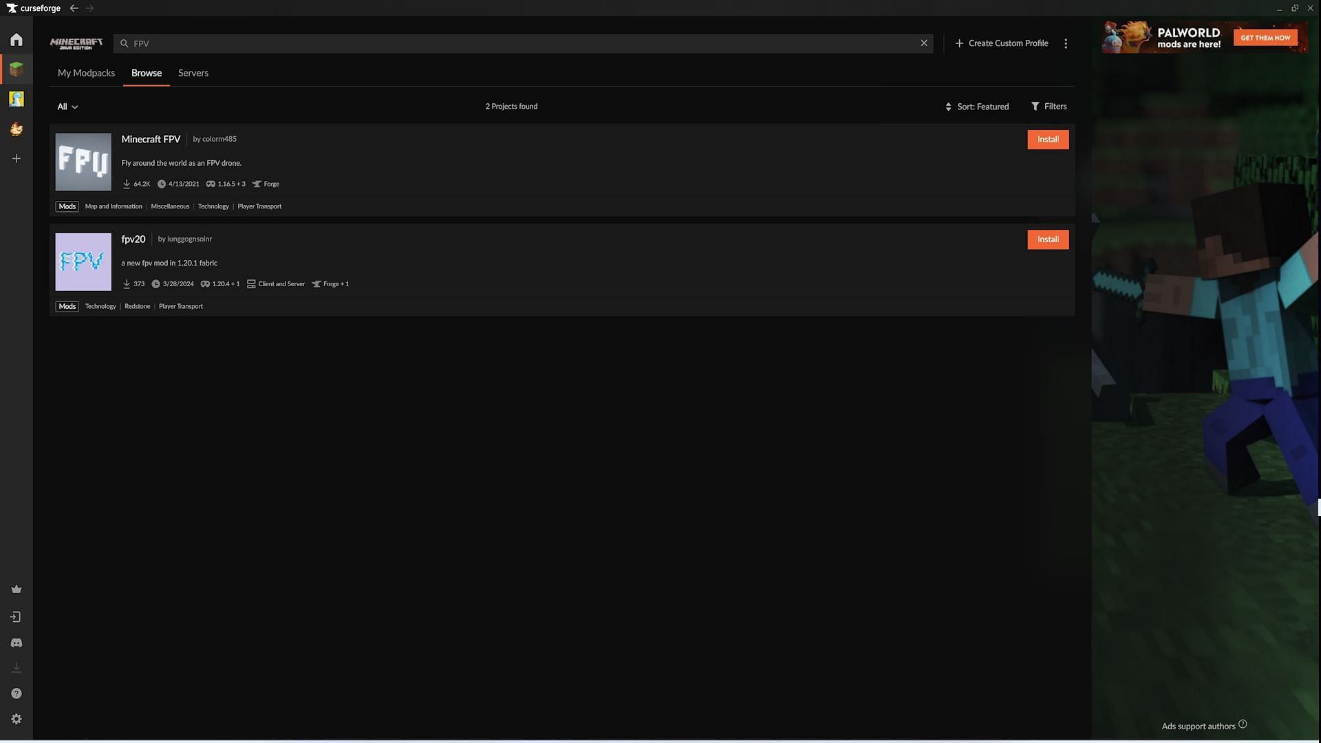Open the three-dot more options menu
Screen dimensions: 1321x743
[1066, 43]
